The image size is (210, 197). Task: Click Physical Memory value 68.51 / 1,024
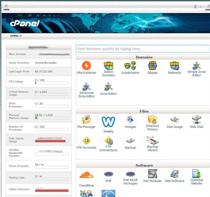(44, 115)
